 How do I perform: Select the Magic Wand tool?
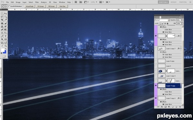[6, 17]
